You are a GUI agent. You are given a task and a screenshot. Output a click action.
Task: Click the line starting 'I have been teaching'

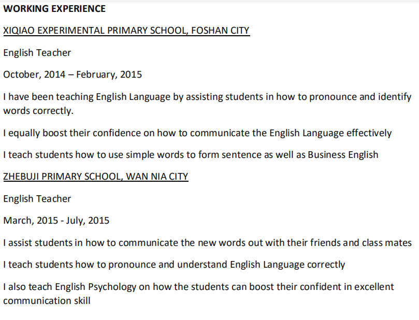pyautogui.click(x=207, y=96)
